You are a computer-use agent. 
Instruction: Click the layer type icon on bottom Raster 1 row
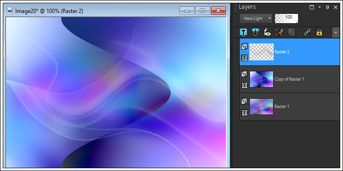point(244,101)
